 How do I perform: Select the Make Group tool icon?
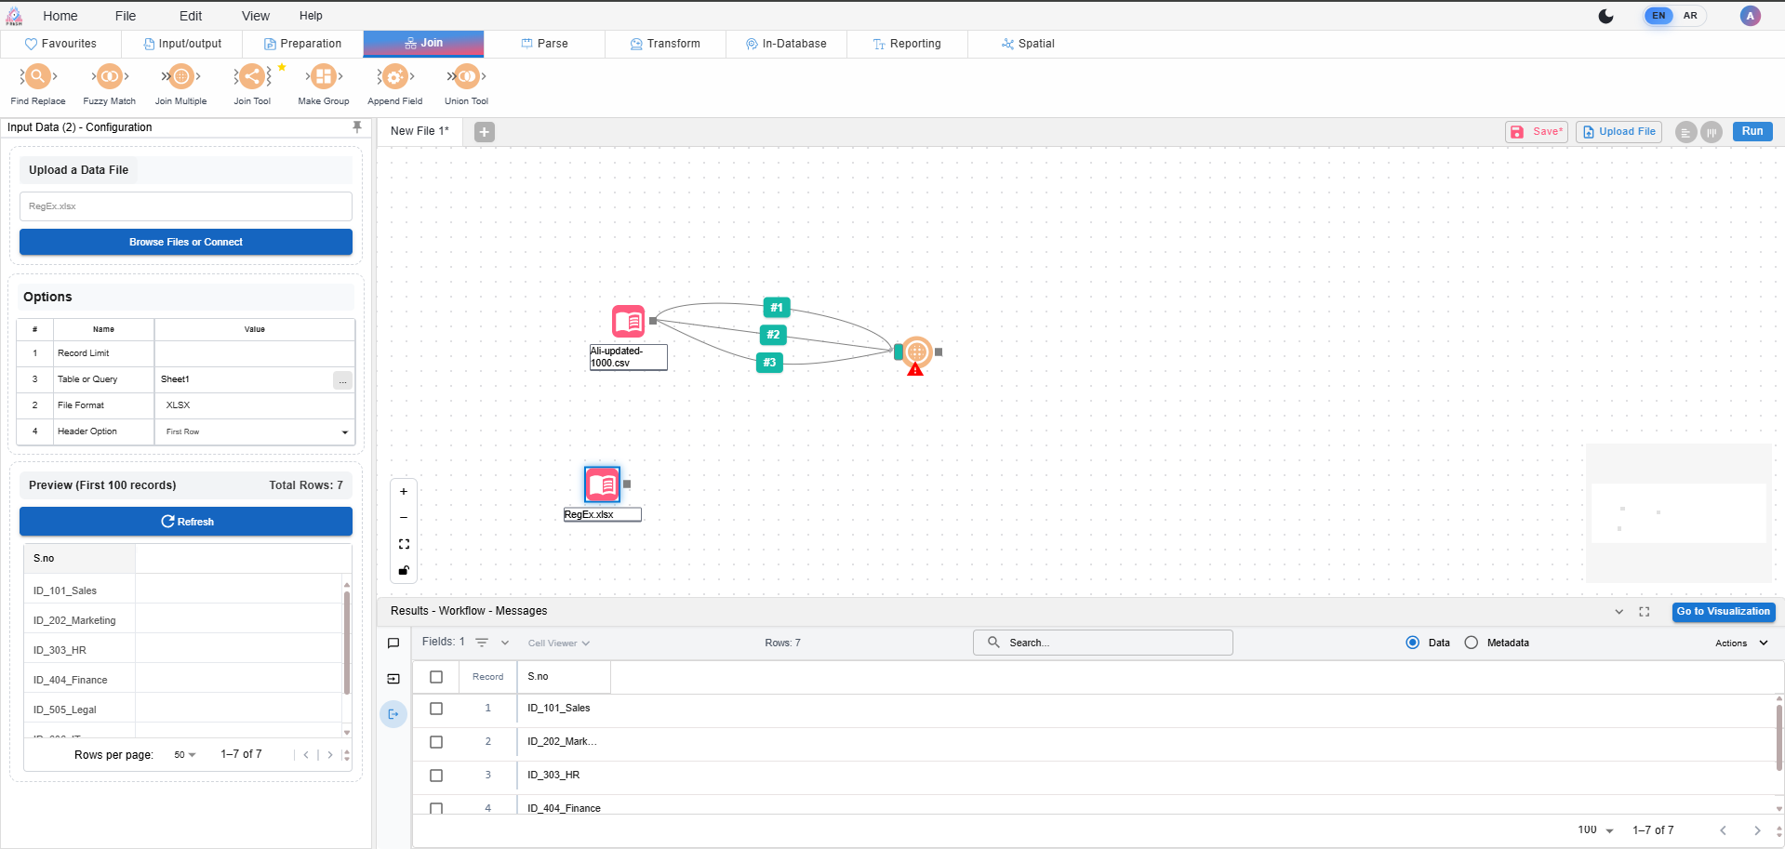coord(323,77)
